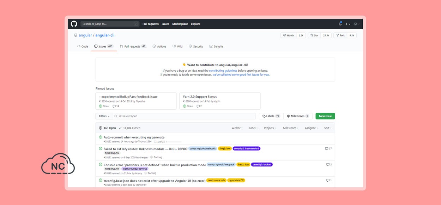Switch to the Pull requests 46 tab
Screen dimensions: 441x205
133,47
